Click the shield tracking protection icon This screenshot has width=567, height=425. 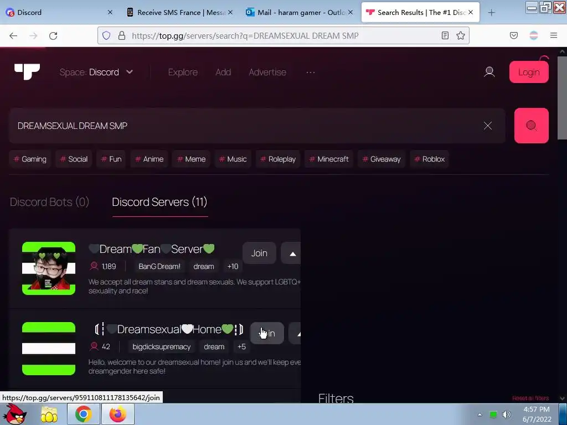106,35
